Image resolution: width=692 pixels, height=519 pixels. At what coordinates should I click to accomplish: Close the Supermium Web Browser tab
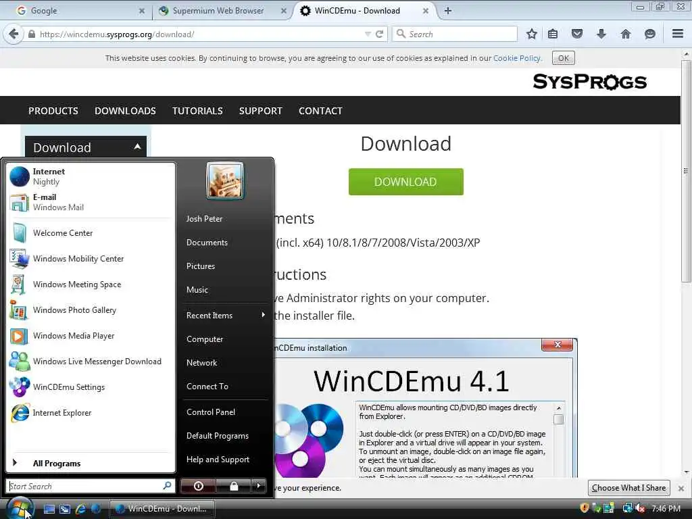284,11
